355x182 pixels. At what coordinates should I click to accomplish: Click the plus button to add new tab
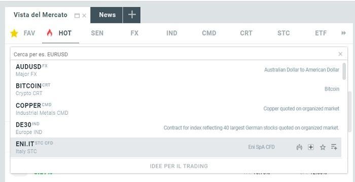coord(132,15)
